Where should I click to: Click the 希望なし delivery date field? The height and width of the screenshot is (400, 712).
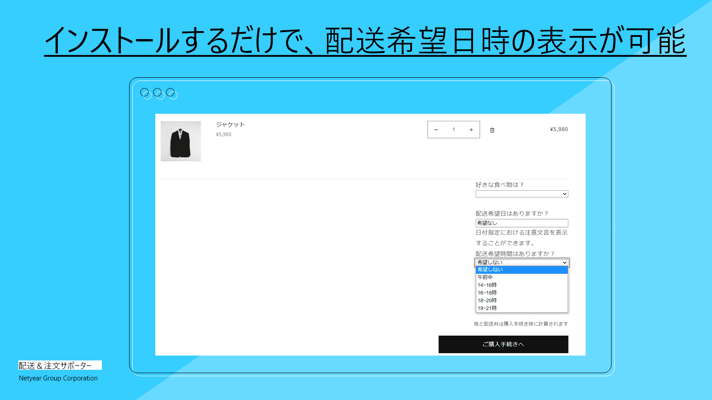pyautogui.click(x=521, y=223)
